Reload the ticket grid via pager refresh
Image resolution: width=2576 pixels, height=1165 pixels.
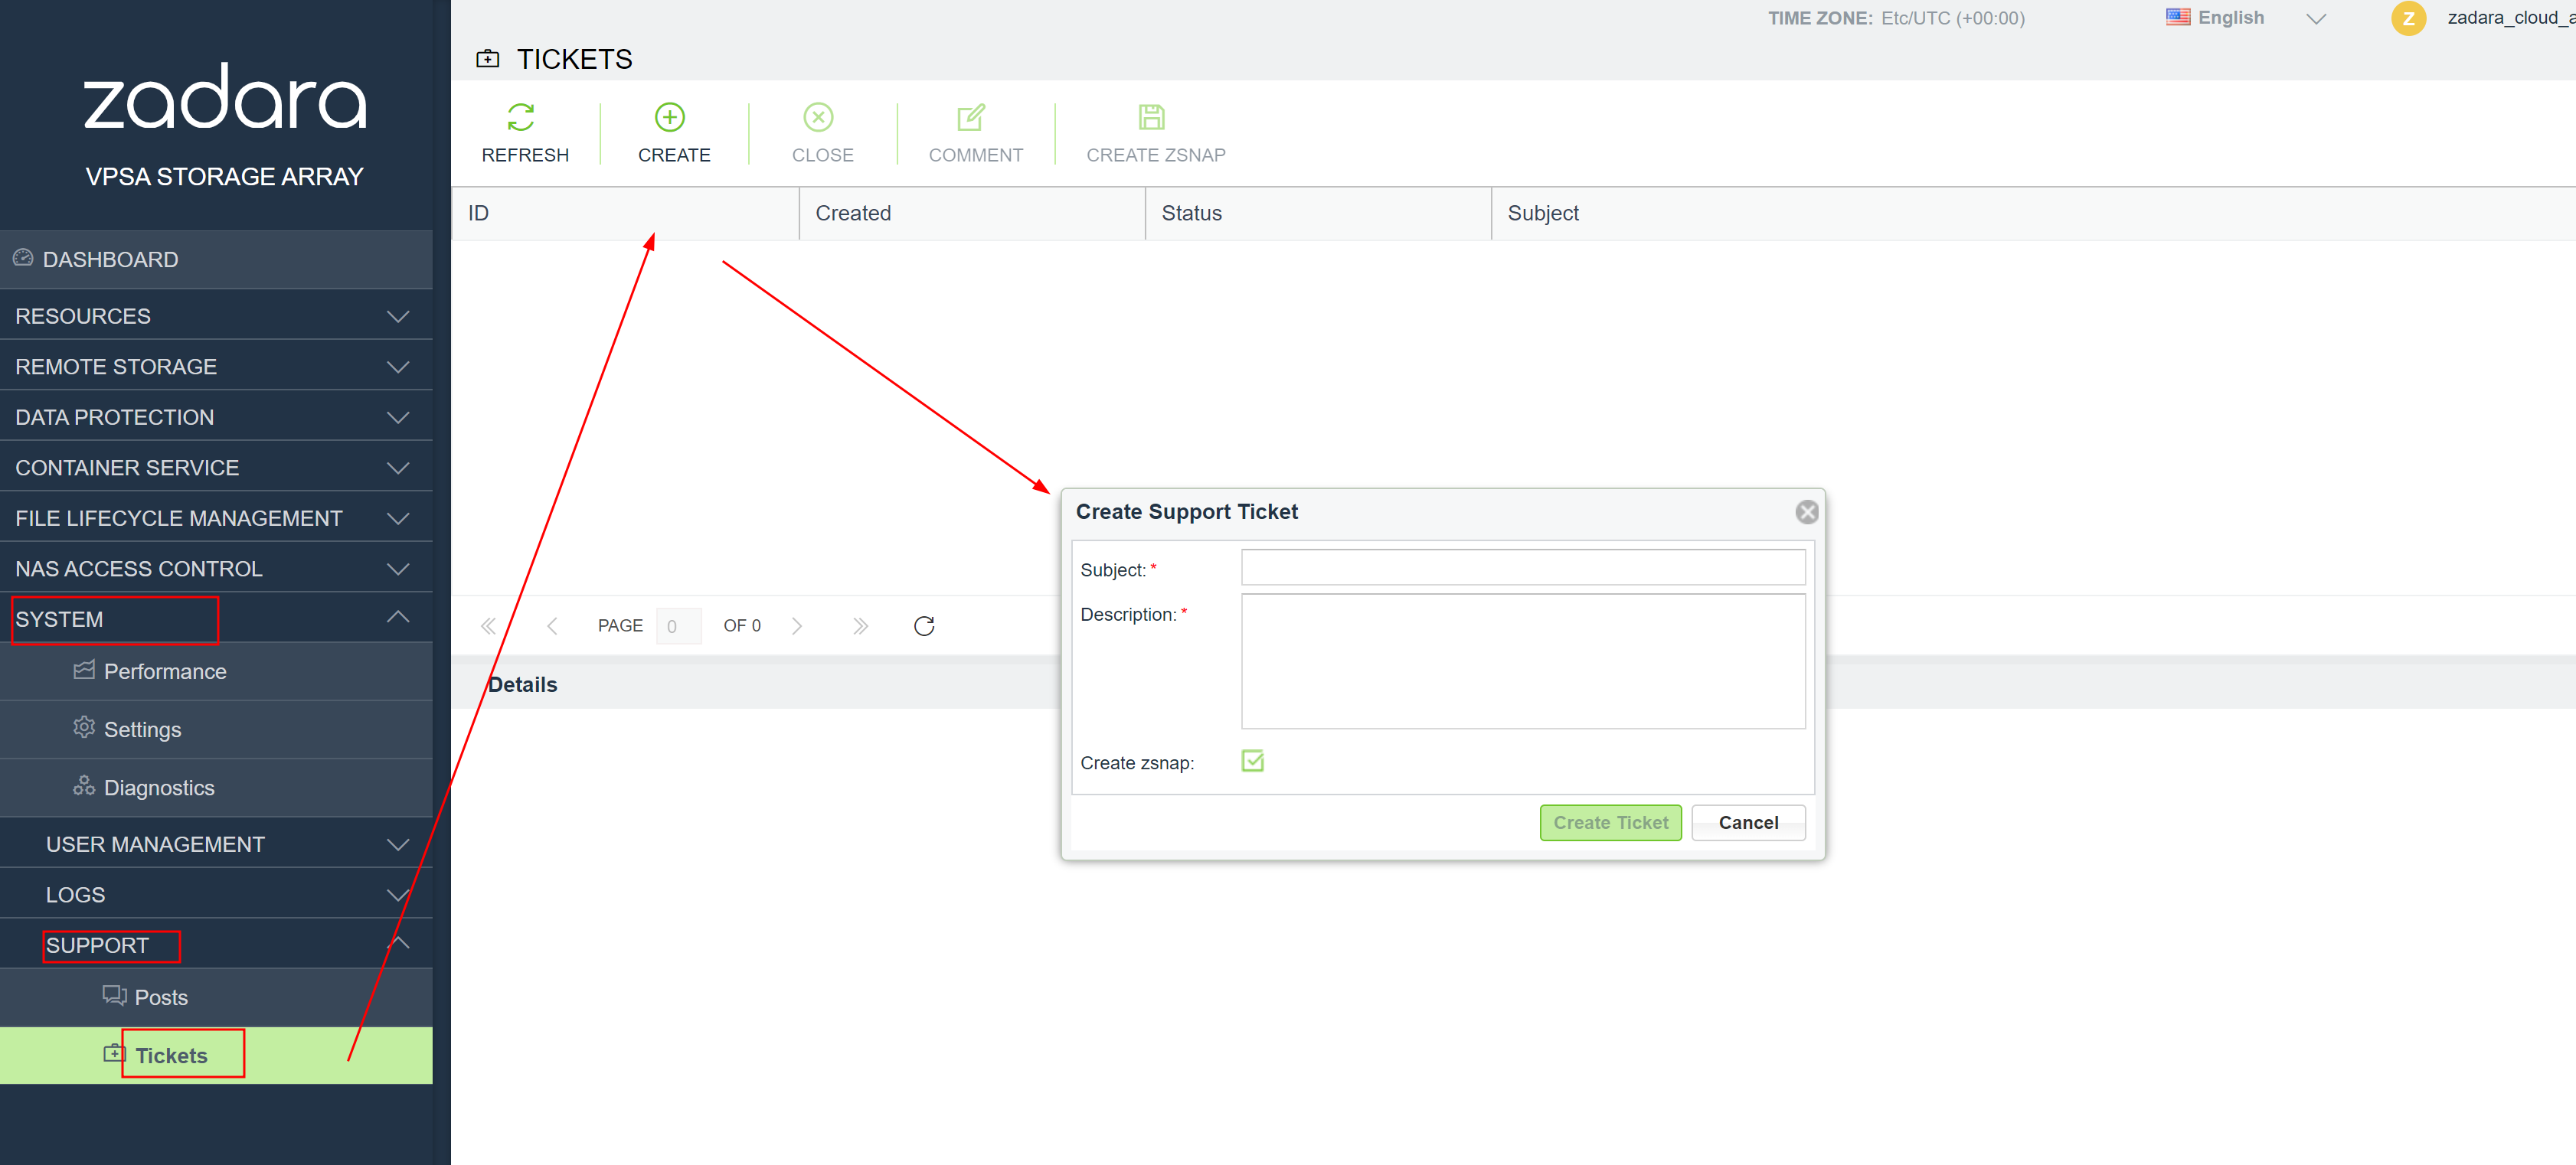[x=924, y=626]
